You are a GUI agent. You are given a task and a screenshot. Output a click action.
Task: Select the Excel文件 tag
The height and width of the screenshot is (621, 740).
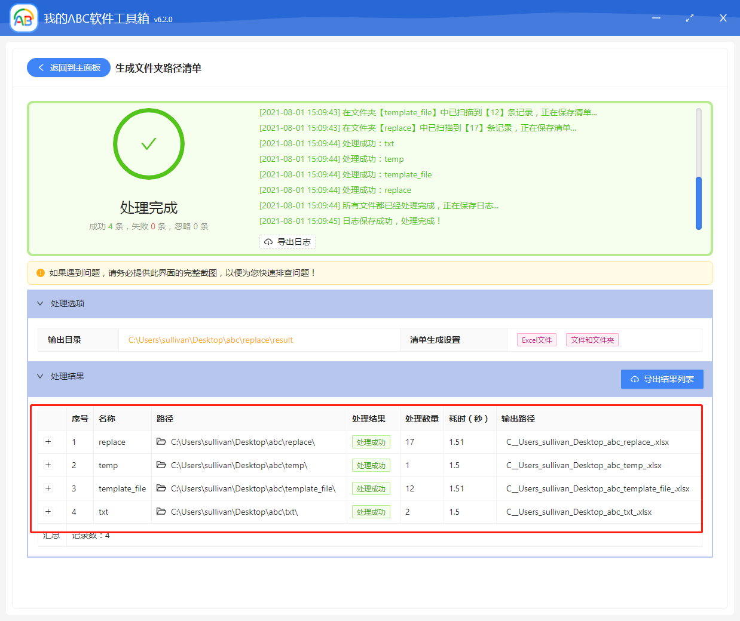tap(536, 339)
